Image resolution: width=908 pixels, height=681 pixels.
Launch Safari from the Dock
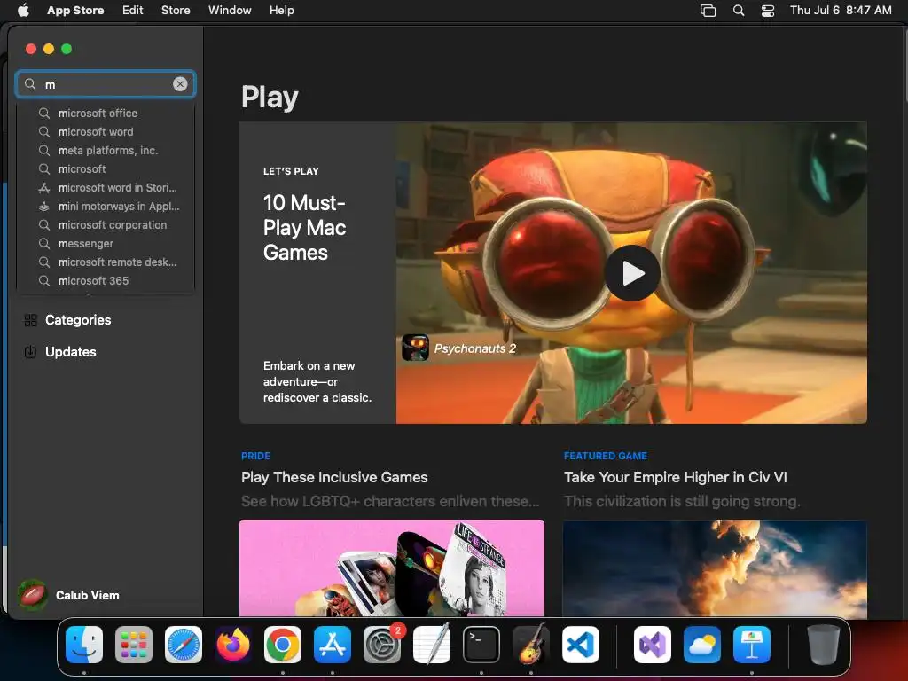(184, 644)
